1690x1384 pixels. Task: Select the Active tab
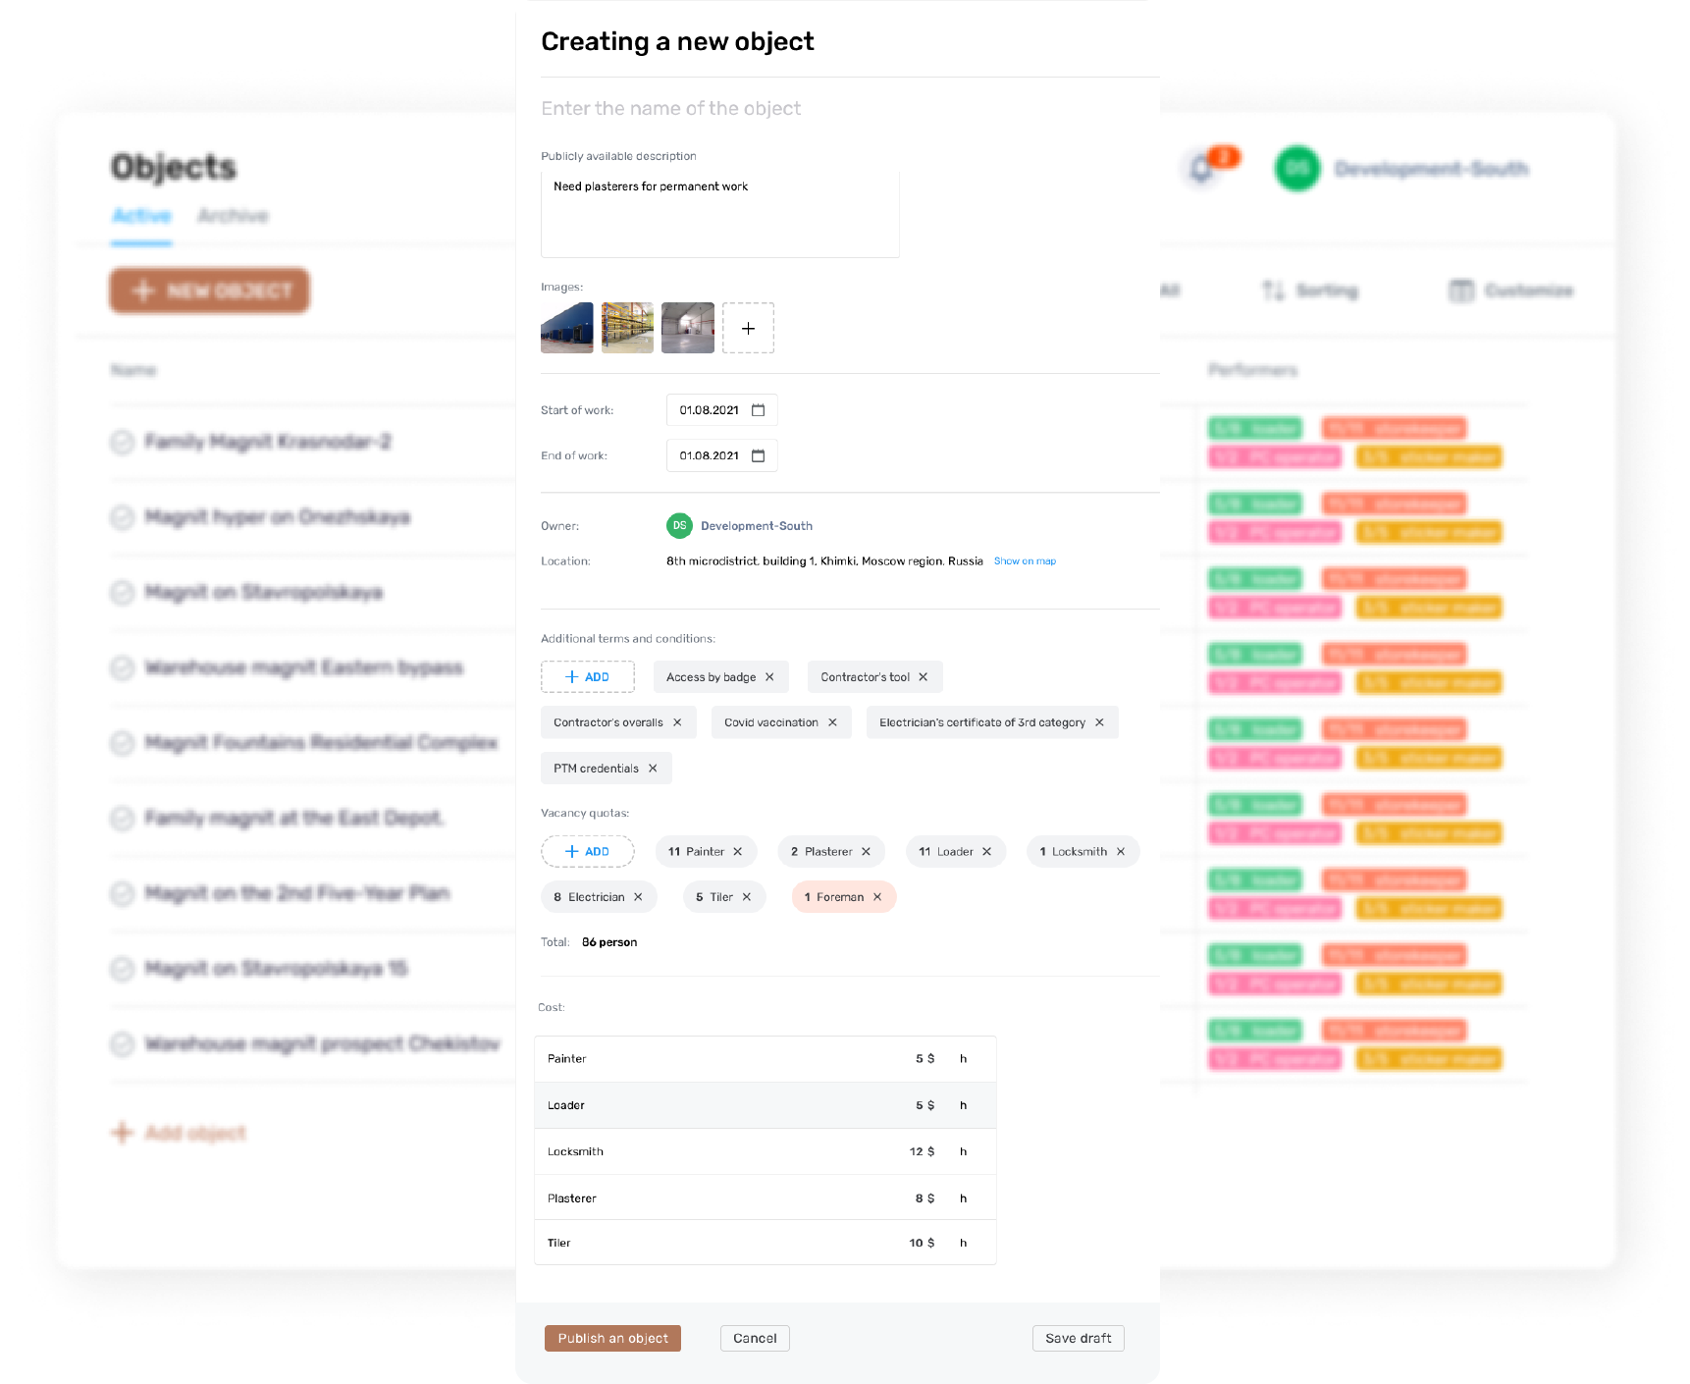coord(141,216)
